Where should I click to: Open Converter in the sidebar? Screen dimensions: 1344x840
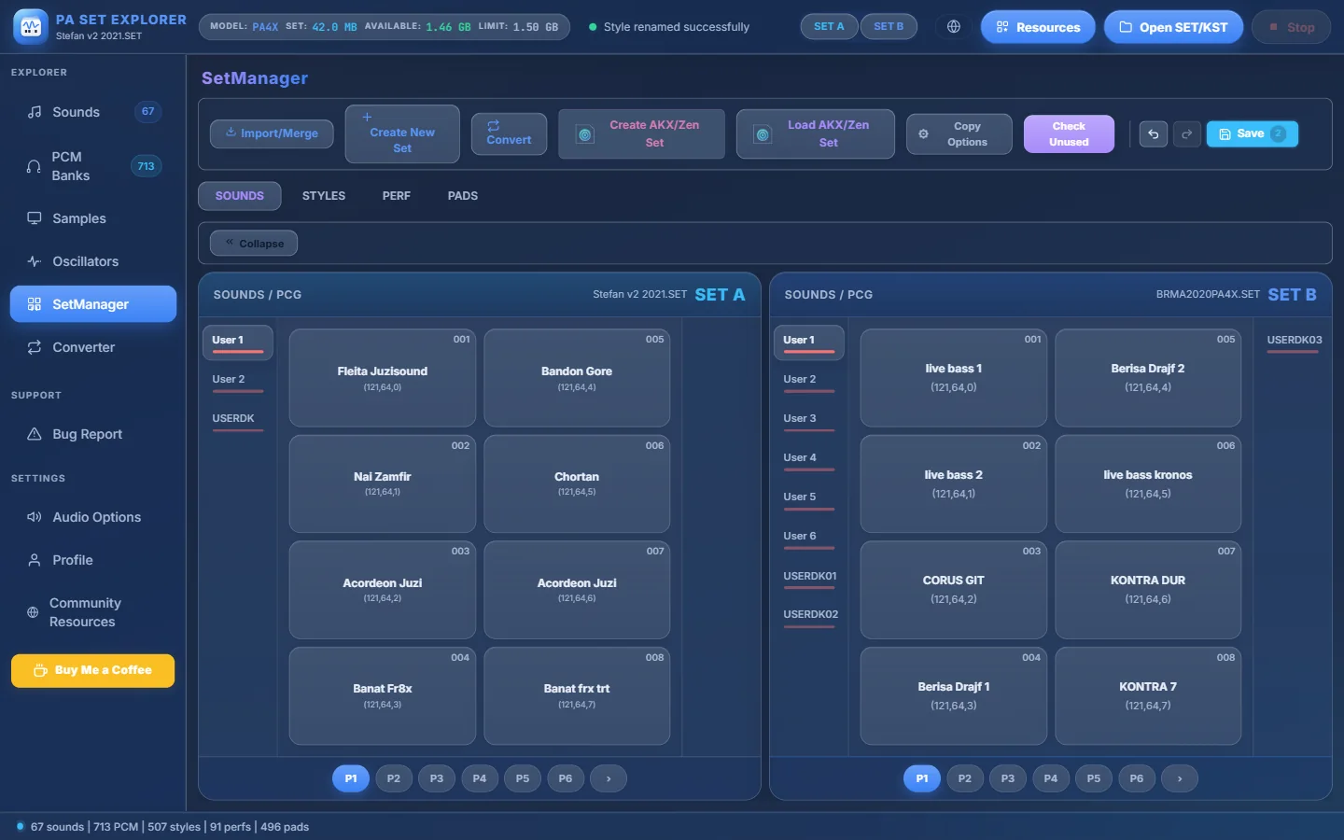(x=93, y=347)
